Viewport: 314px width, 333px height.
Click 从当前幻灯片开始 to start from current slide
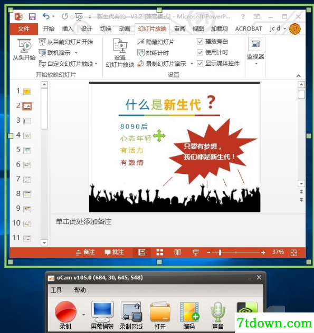66,42
